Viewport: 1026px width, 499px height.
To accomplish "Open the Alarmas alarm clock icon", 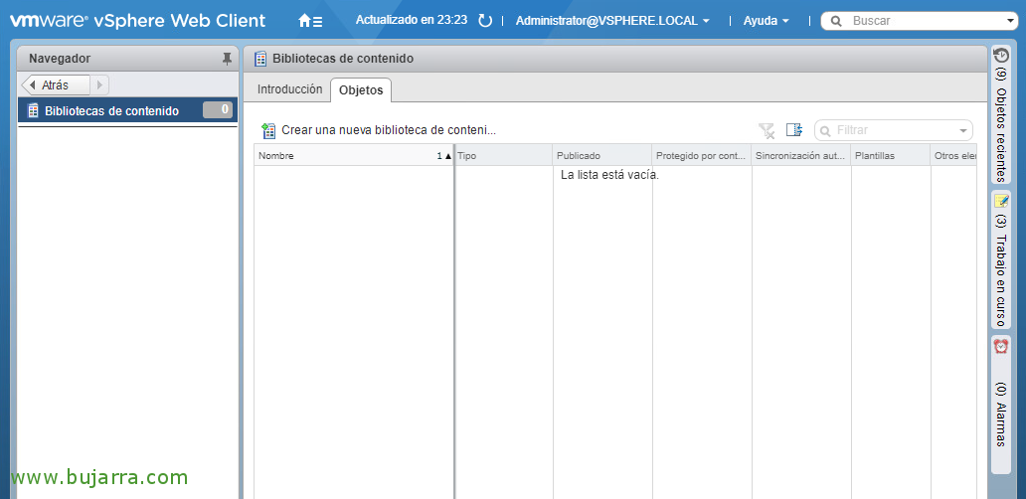I will click(x=1001, y=346).
